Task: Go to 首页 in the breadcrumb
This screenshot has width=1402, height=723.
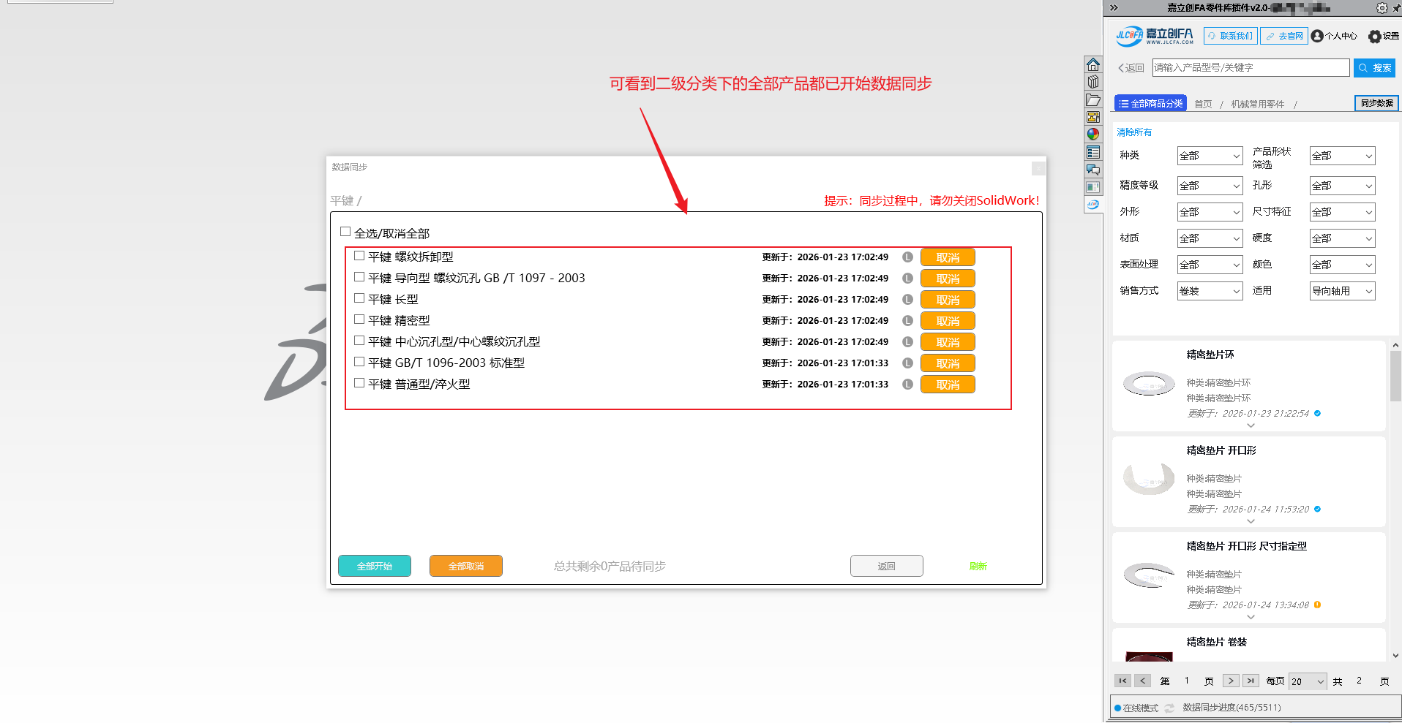Action: [1203, 105]
